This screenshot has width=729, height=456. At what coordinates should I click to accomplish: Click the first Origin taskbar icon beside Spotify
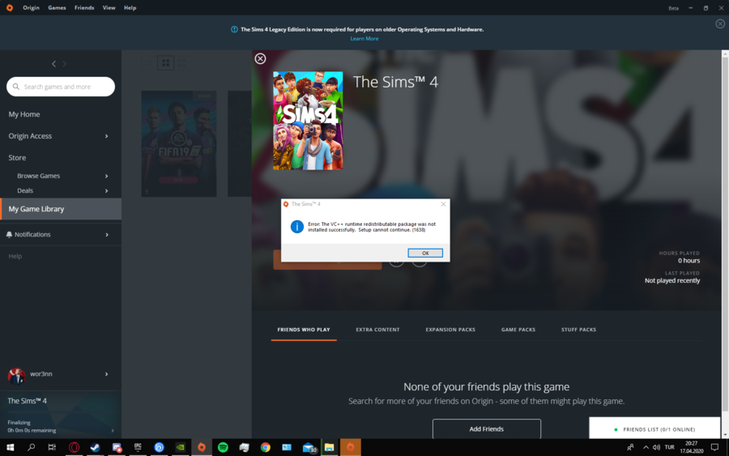(x=202, y=447)
